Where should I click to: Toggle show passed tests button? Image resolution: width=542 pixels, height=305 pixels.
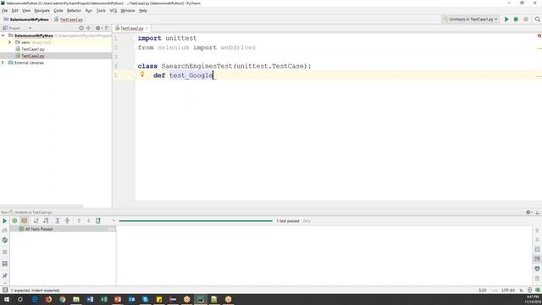point(14,220)
